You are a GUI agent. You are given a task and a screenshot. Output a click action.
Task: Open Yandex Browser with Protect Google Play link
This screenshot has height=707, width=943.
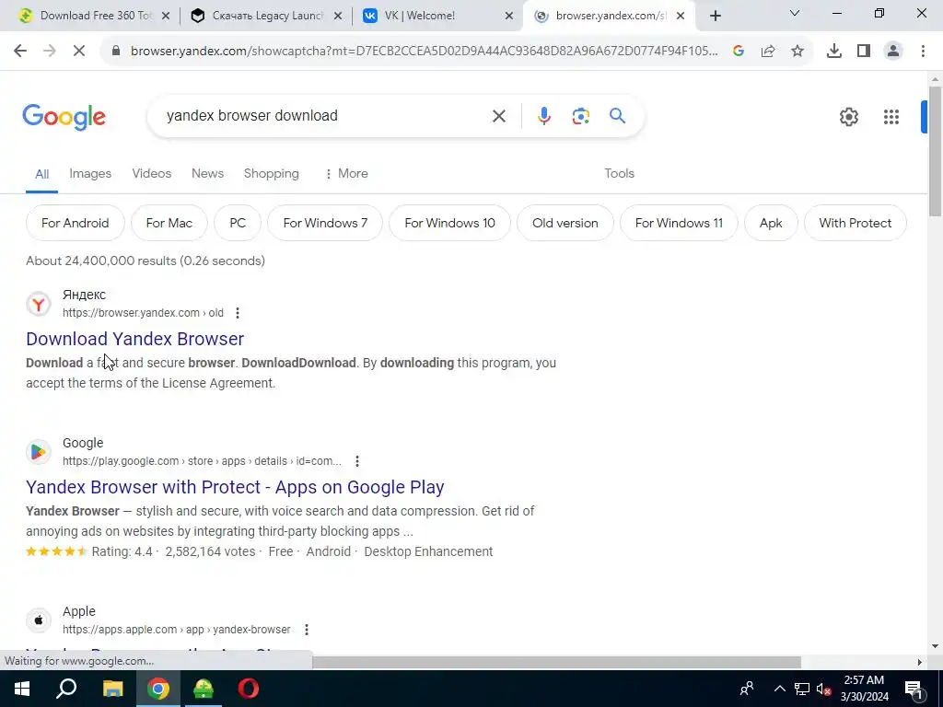coord(235,487)
